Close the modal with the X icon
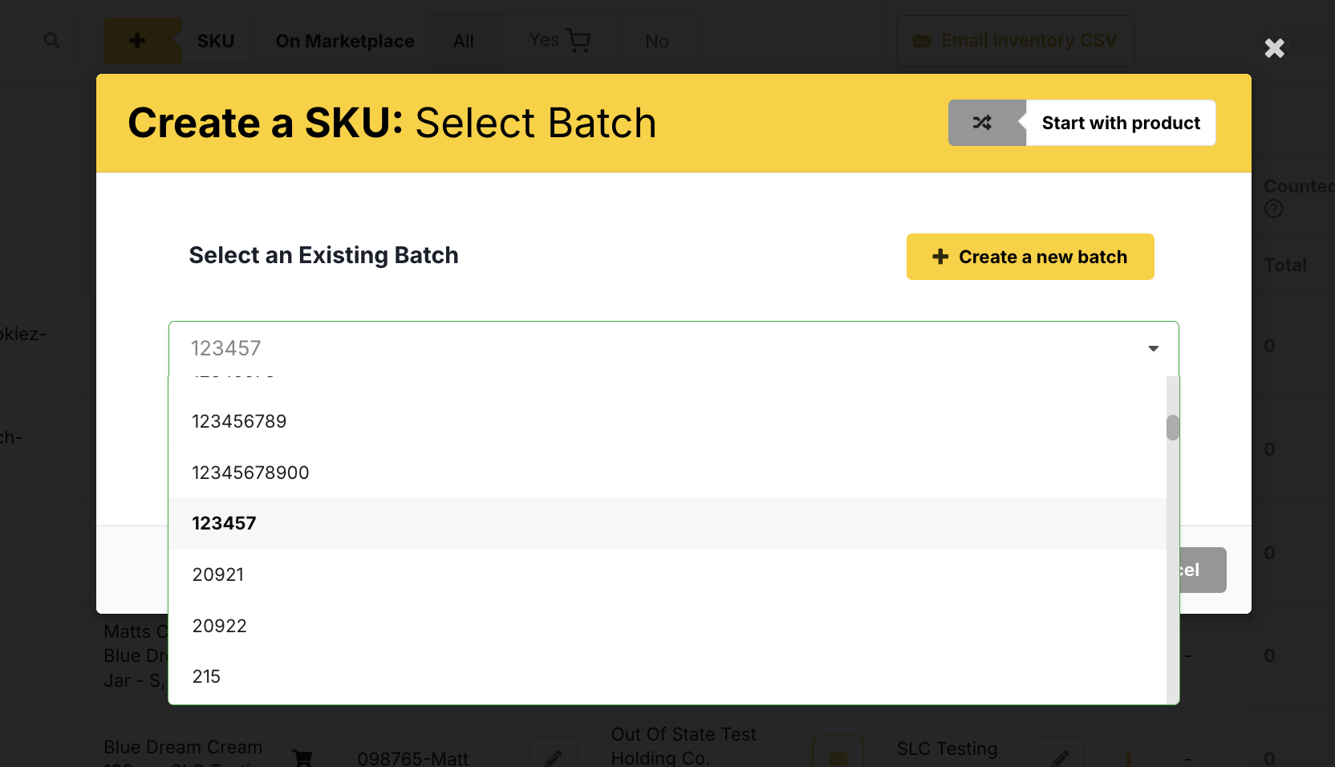Viewport: 1335px width, 767px height. click(1274, 48)
